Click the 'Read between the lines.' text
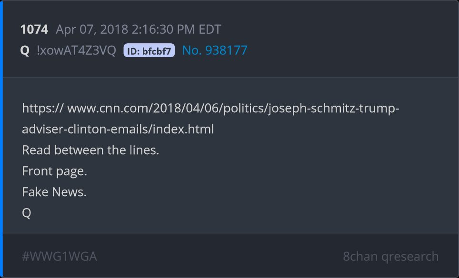The width and height of the screenshot is (459, 278). click(x=90, y=150)
